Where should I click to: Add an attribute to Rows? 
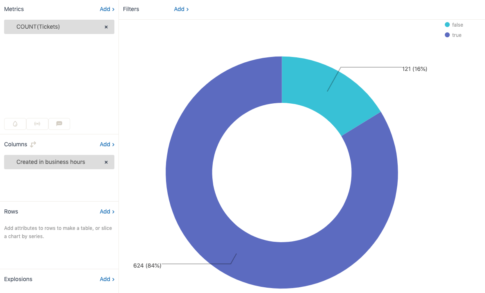107,211
